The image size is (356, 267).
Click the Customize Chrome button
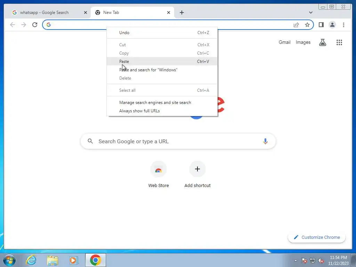coord(317,237)
